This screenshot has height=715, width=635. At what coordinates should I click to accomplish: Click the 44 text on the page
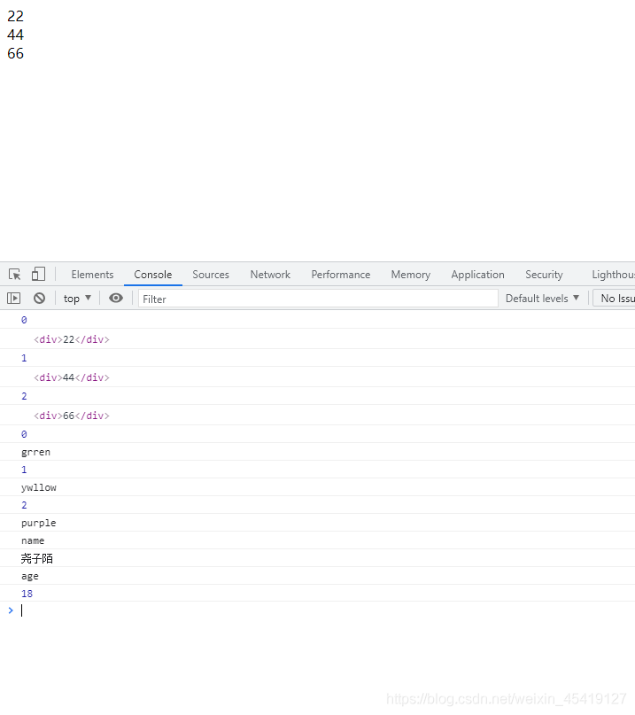point(16,35)
